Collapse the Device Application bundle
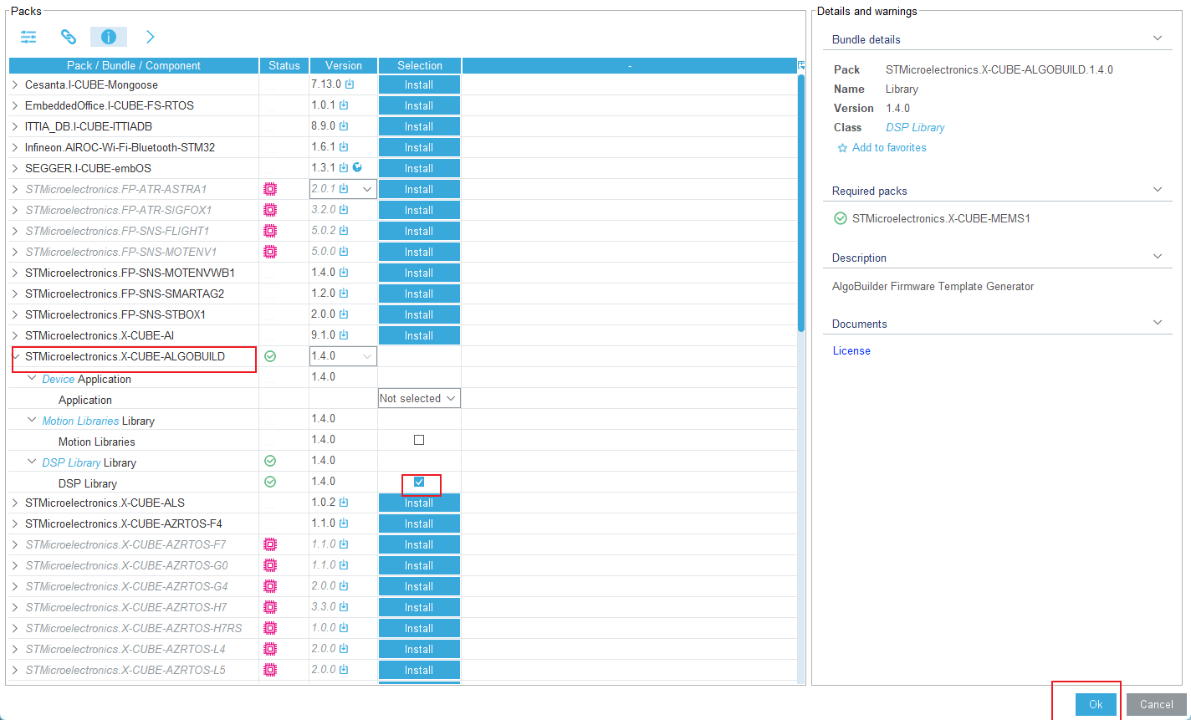The width and height of the screenshot is (1191, 720). (32, 379)
